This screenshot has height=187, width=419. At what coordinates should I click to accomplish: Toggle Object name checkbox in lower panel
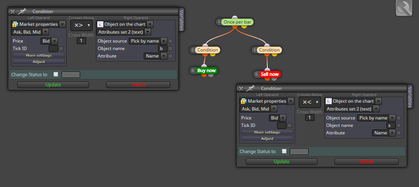pos(399,125)
